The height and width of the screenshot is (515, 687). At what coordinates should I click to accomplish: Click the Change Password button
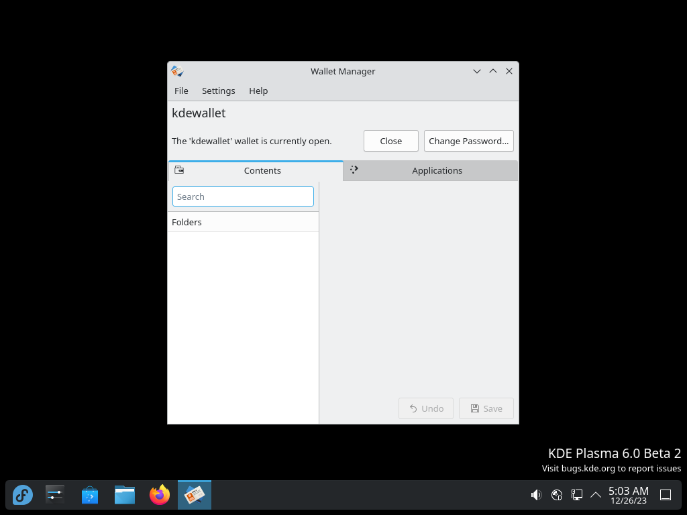point(469,141)
